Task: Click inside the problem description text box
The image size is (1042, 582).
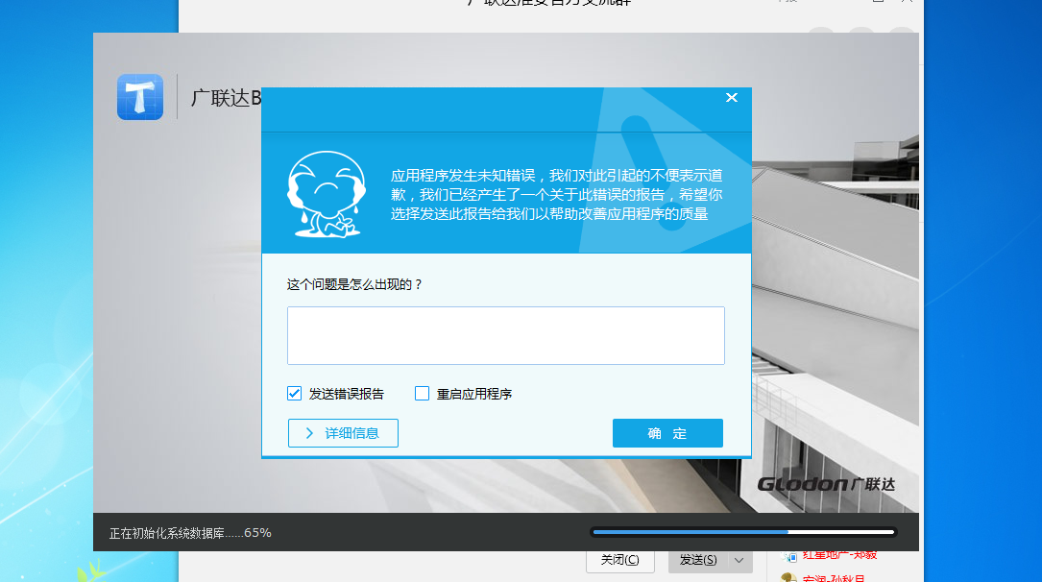Action: point(506,335)
